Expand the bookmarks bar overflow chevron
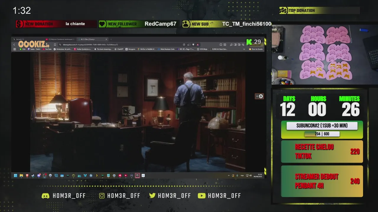378x212 pixels. coord(244,49)
